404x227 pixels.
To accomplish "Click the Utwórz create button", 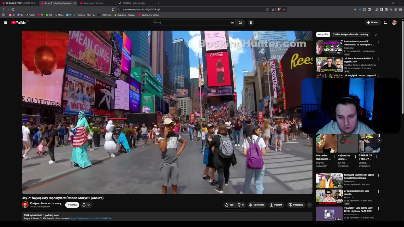I will (372, 22).
